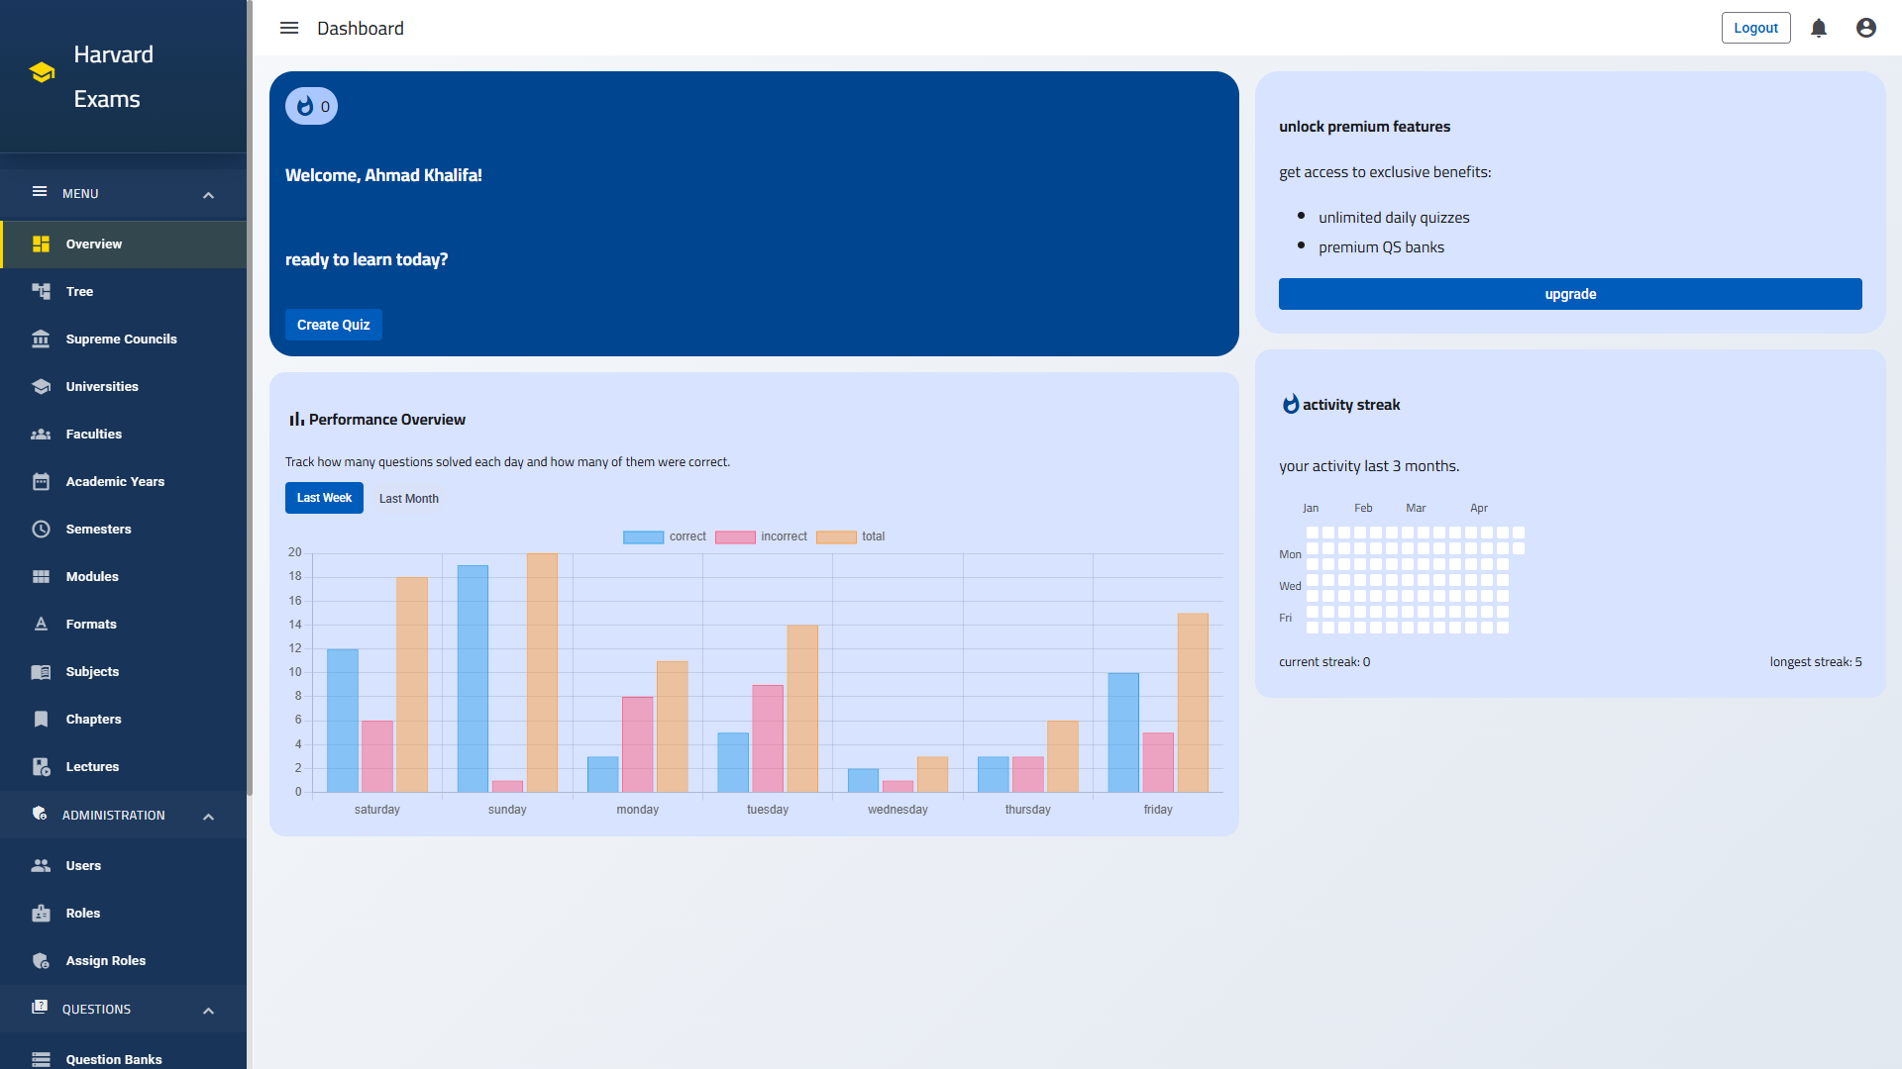Click the activity streak flame icon
Viewport: 1902px width, 1069px height.
[1289, 404]
